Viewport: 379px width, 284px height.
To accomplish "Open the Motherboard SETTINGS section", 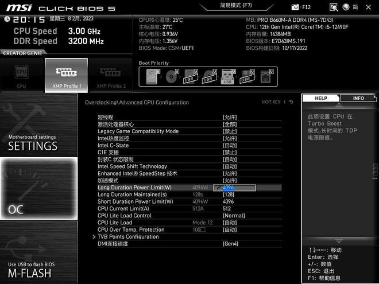I will [38, 125].
